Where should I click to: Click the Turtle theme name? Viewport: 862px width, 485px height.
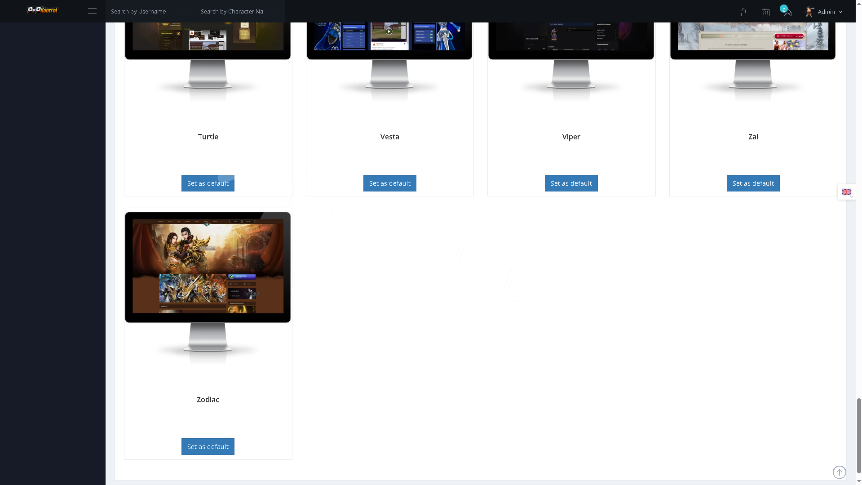pos(208,137)
